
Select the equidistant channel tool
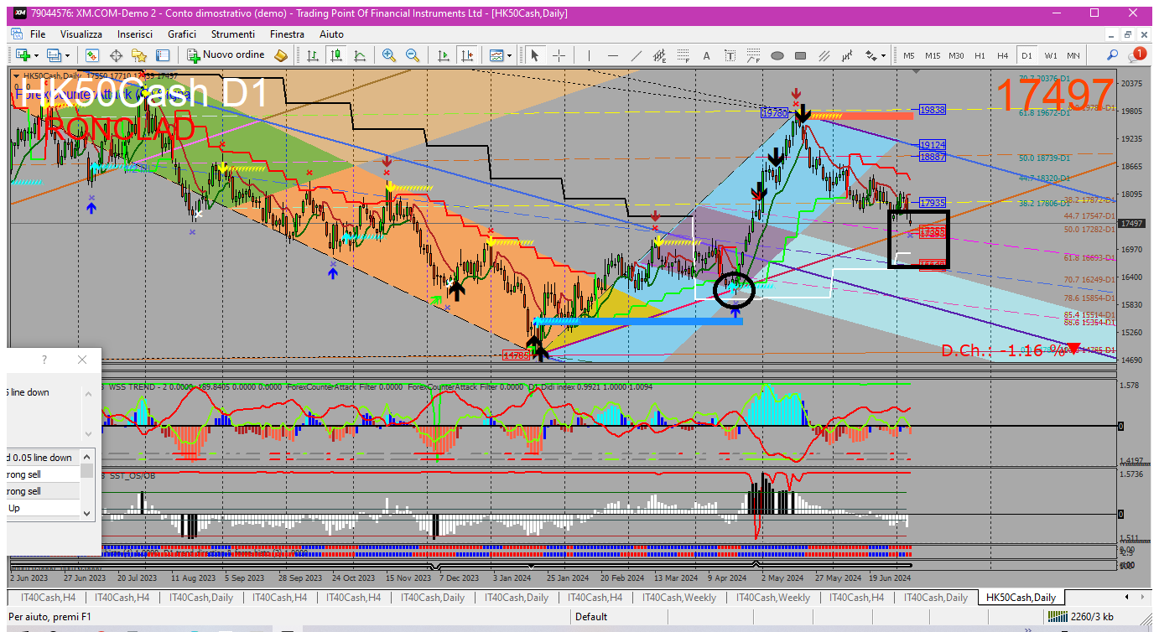(660, 55)
